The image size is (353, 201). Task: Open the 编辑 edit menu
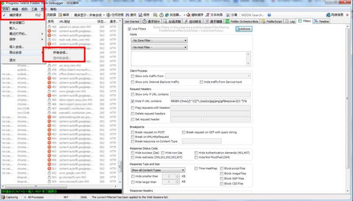(15, 9)
